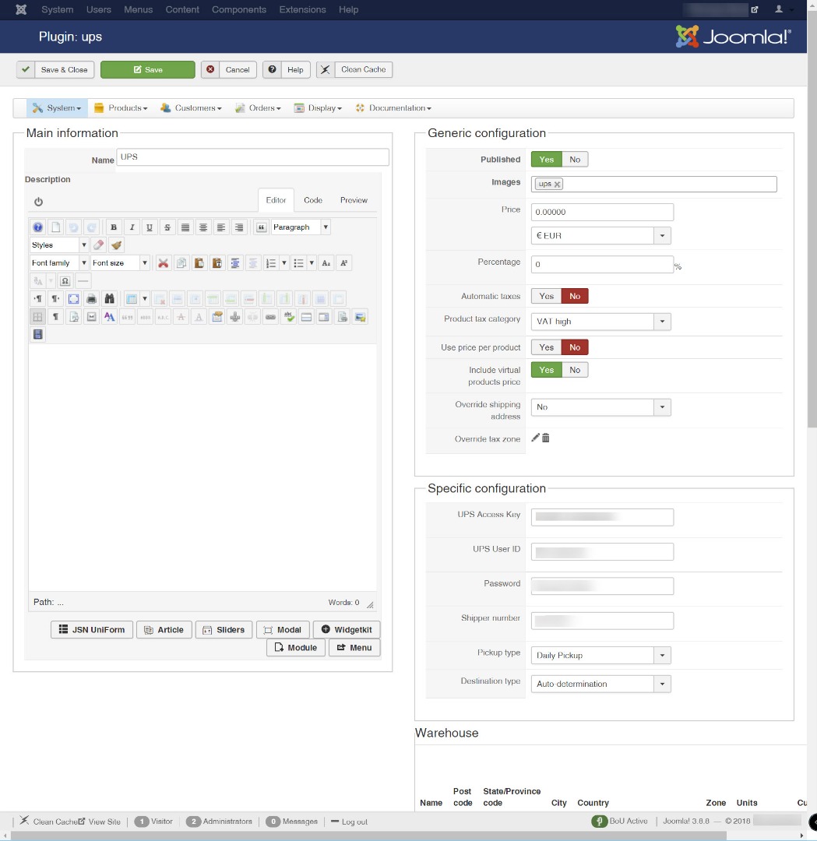Switch to the Code editor tab

(x=313, y=200)
